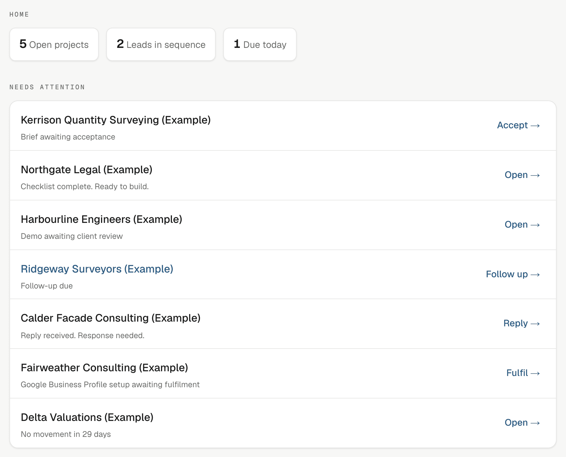Click 'Demo awaiting client review' text
Viewport: 566px width, 457px height.
pyautogui.click(x=72, y=236)
